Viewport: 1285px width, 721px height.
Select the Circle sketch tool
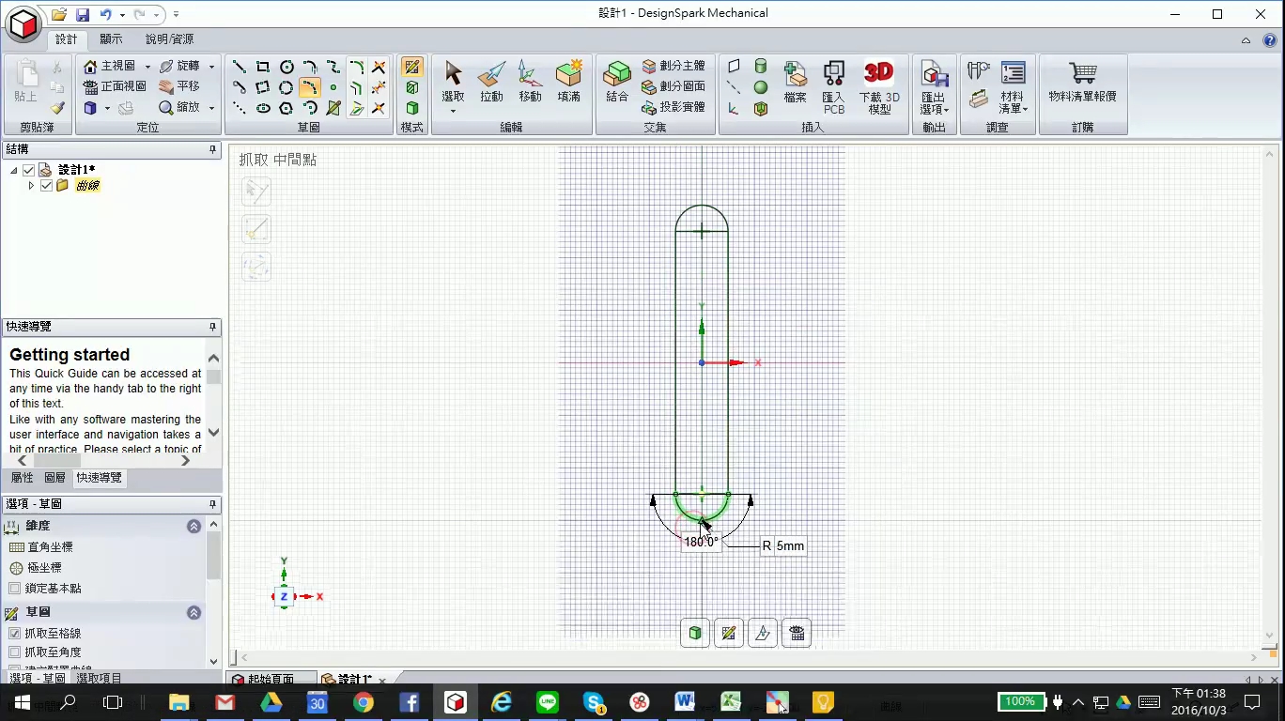[x=286, y=67]
